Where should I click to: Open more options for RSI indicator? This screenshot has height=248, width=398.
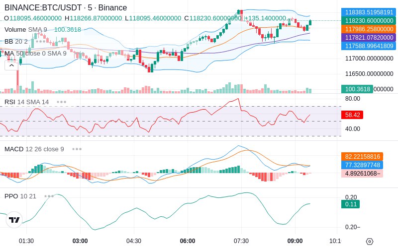pos(61,102)
